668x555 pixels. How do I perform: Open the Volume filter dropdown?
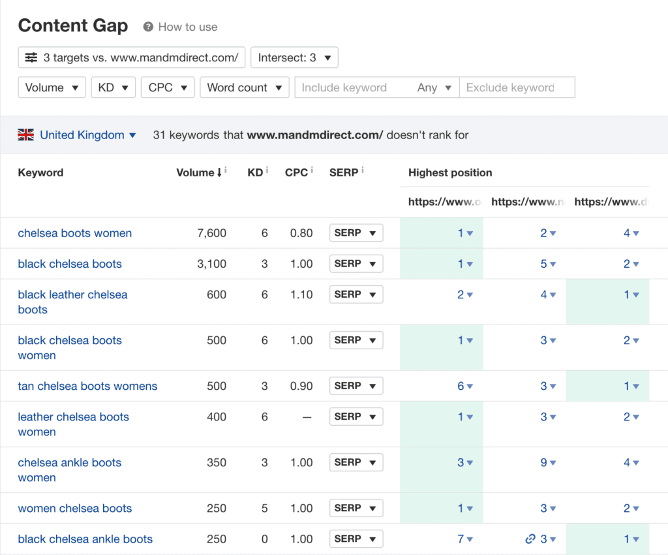coord(52,87)
